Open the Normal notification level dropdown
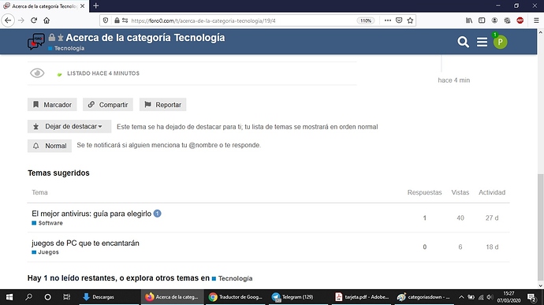The height and width of the screenshot is (305, 544). click(x=50, y=146)
